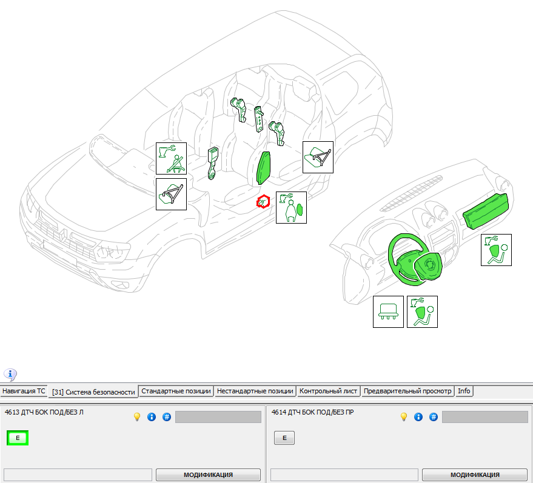
Task: Click light bulb icon in 4613 panel
Action: (x=137, y=417)
